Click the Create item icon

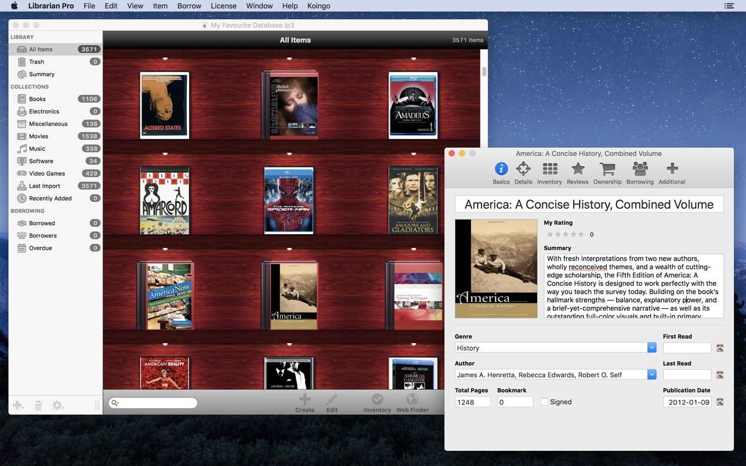[305, 401]
